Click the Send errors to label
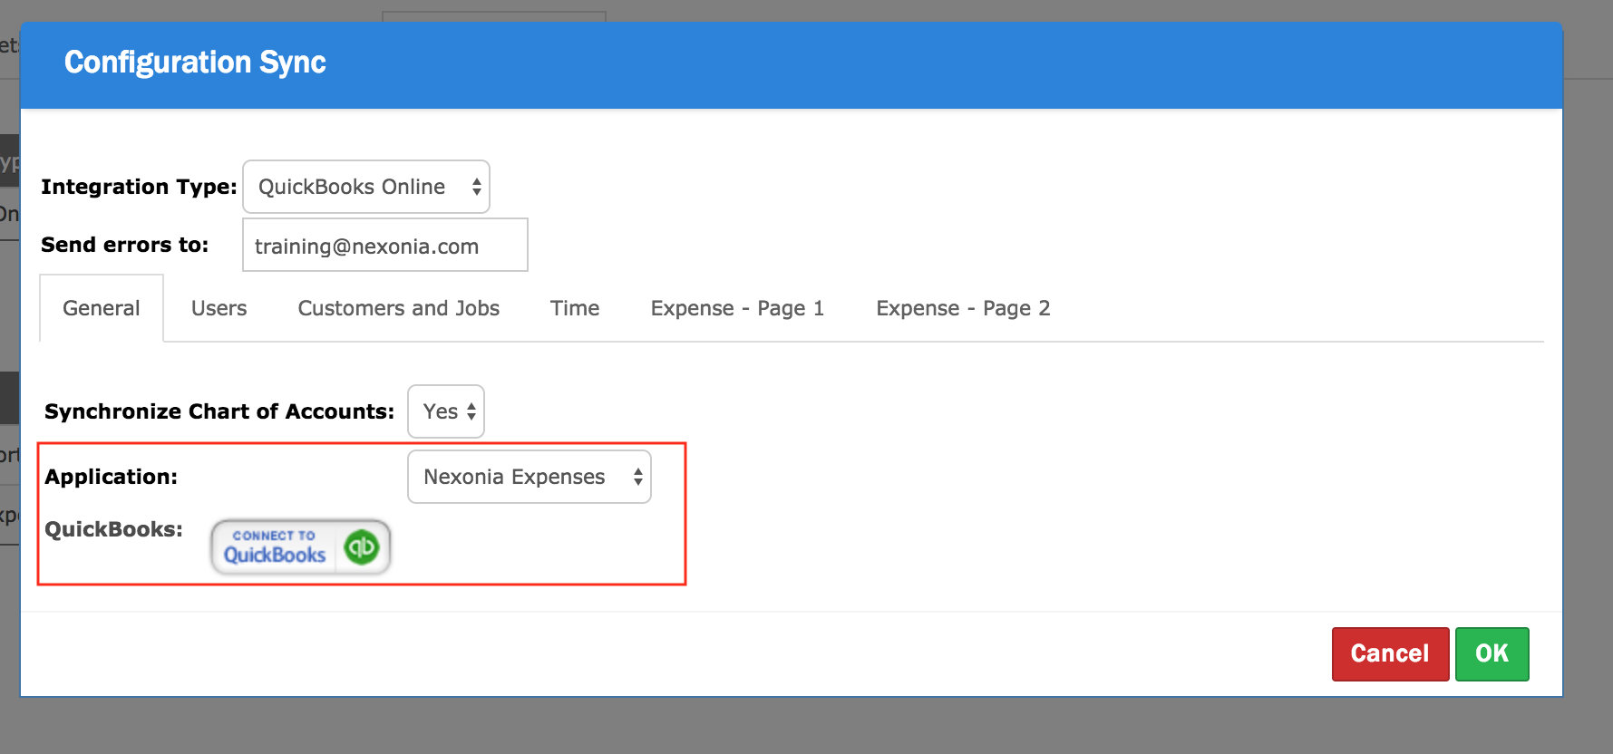 [124, 245]
